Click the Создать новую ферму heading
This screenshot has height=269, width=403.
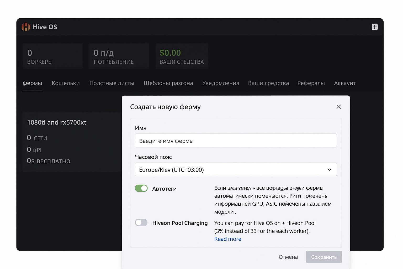[165, 107]
